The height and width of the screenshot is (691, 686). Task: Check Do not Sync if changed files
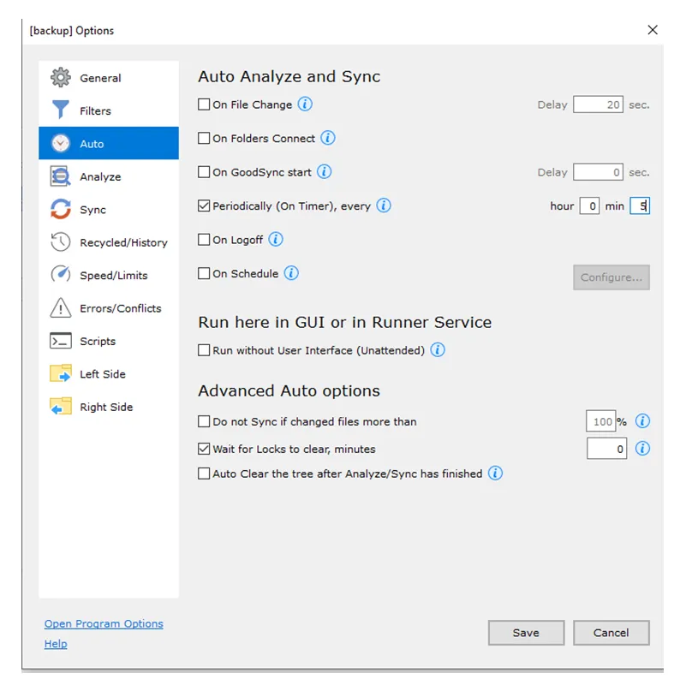(204, 422)
